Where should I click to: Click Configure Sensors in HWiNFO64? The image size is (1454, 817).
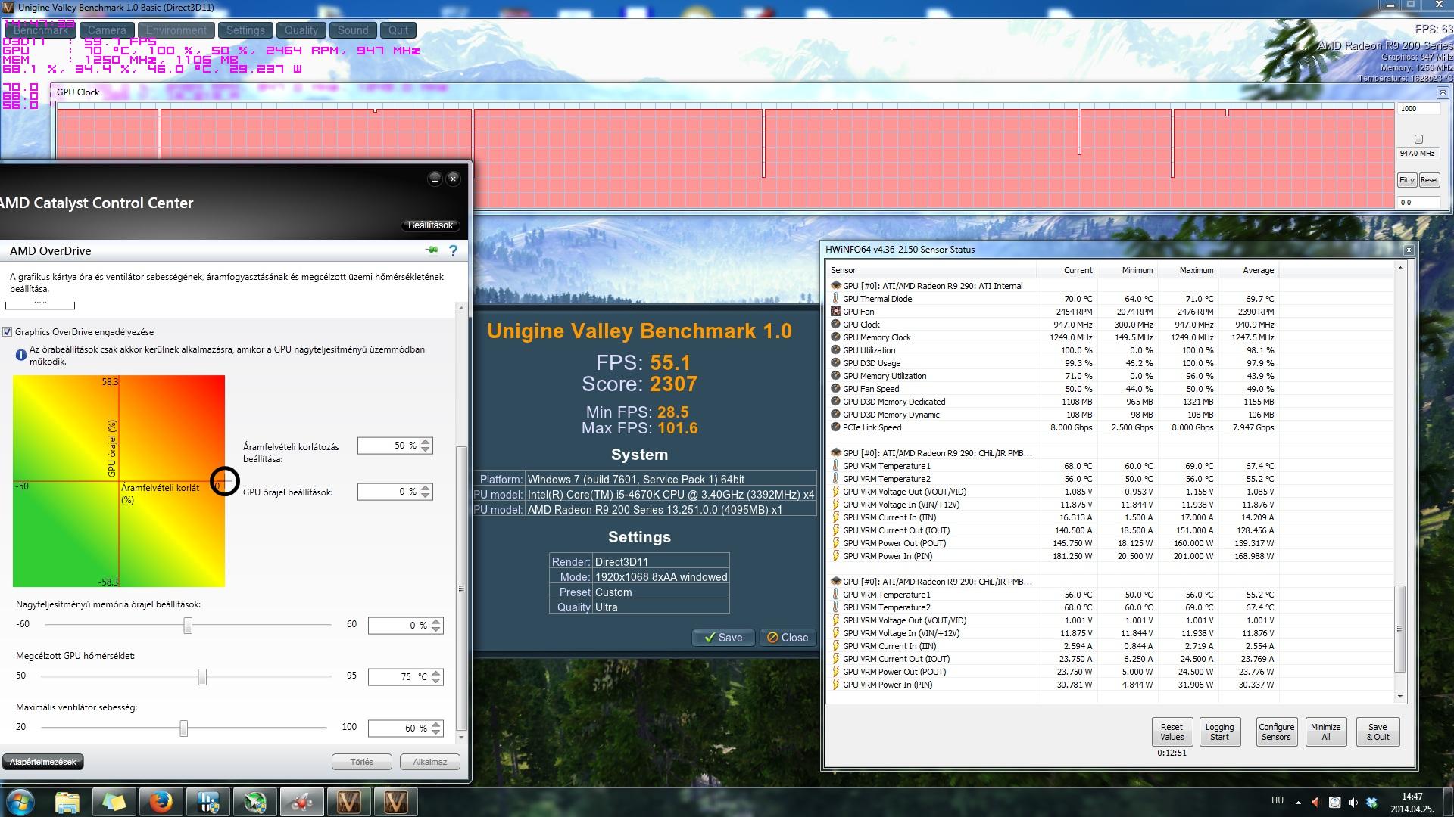pos(1276,732)
